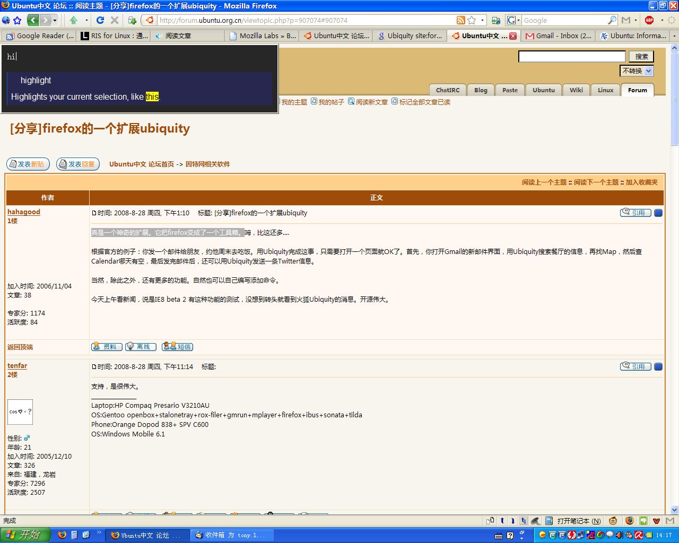Open hahagood user profile link
This screenshot has width=679, height=543.
click(24, 212)
